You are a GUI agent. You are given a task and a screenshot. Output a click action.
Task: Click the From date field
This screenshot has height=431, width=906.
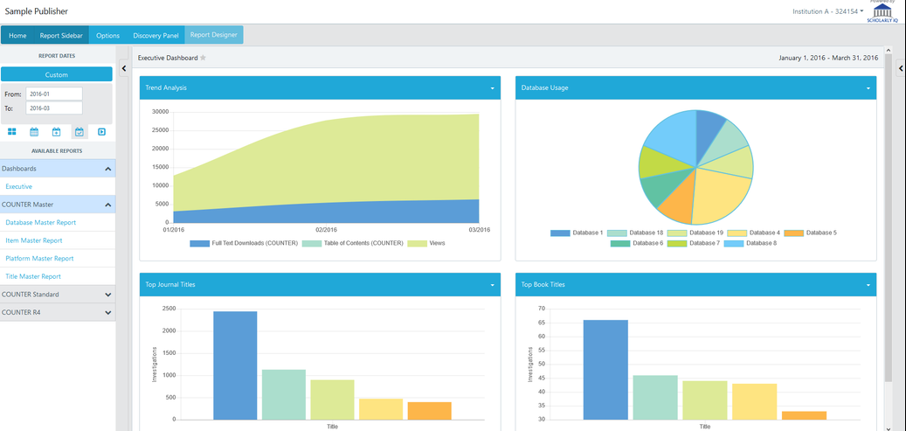[54, 94]
